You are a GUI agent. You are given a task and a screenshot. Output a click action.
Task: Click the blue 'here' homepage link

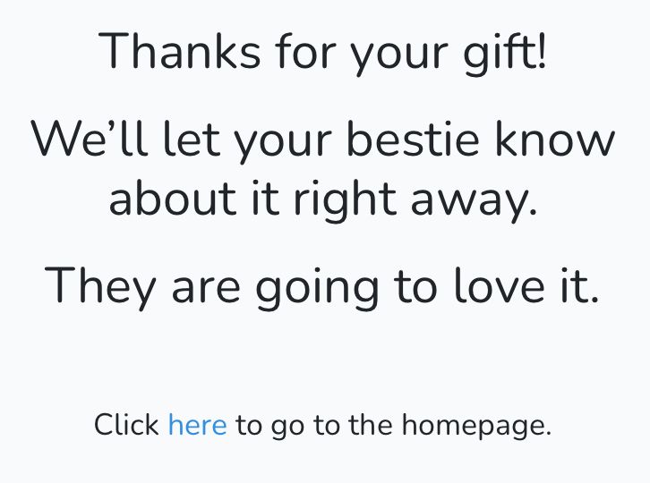[198, 425]
